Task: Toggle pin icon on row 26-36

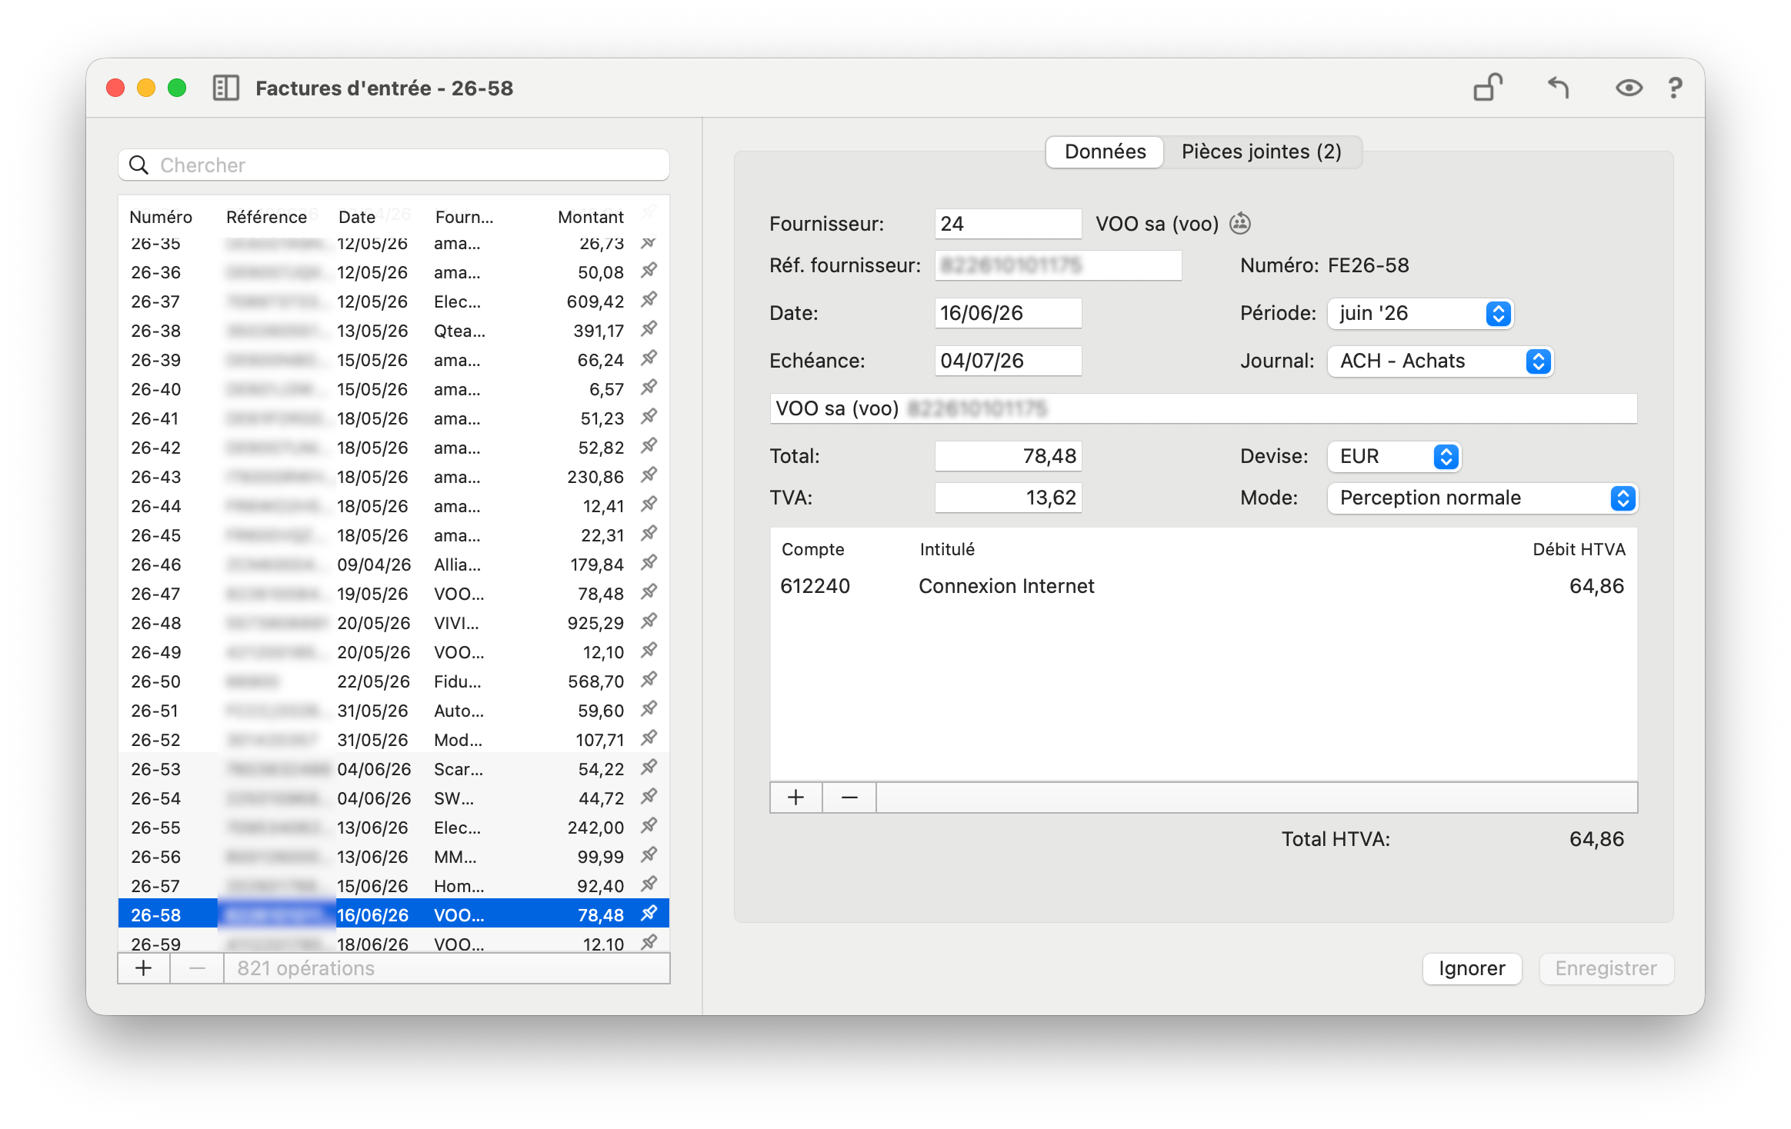Action: 649,271
